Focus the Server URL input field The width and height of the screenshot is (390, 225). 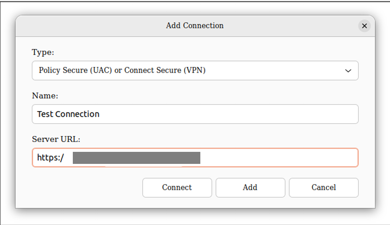click(x=278, y=157)
